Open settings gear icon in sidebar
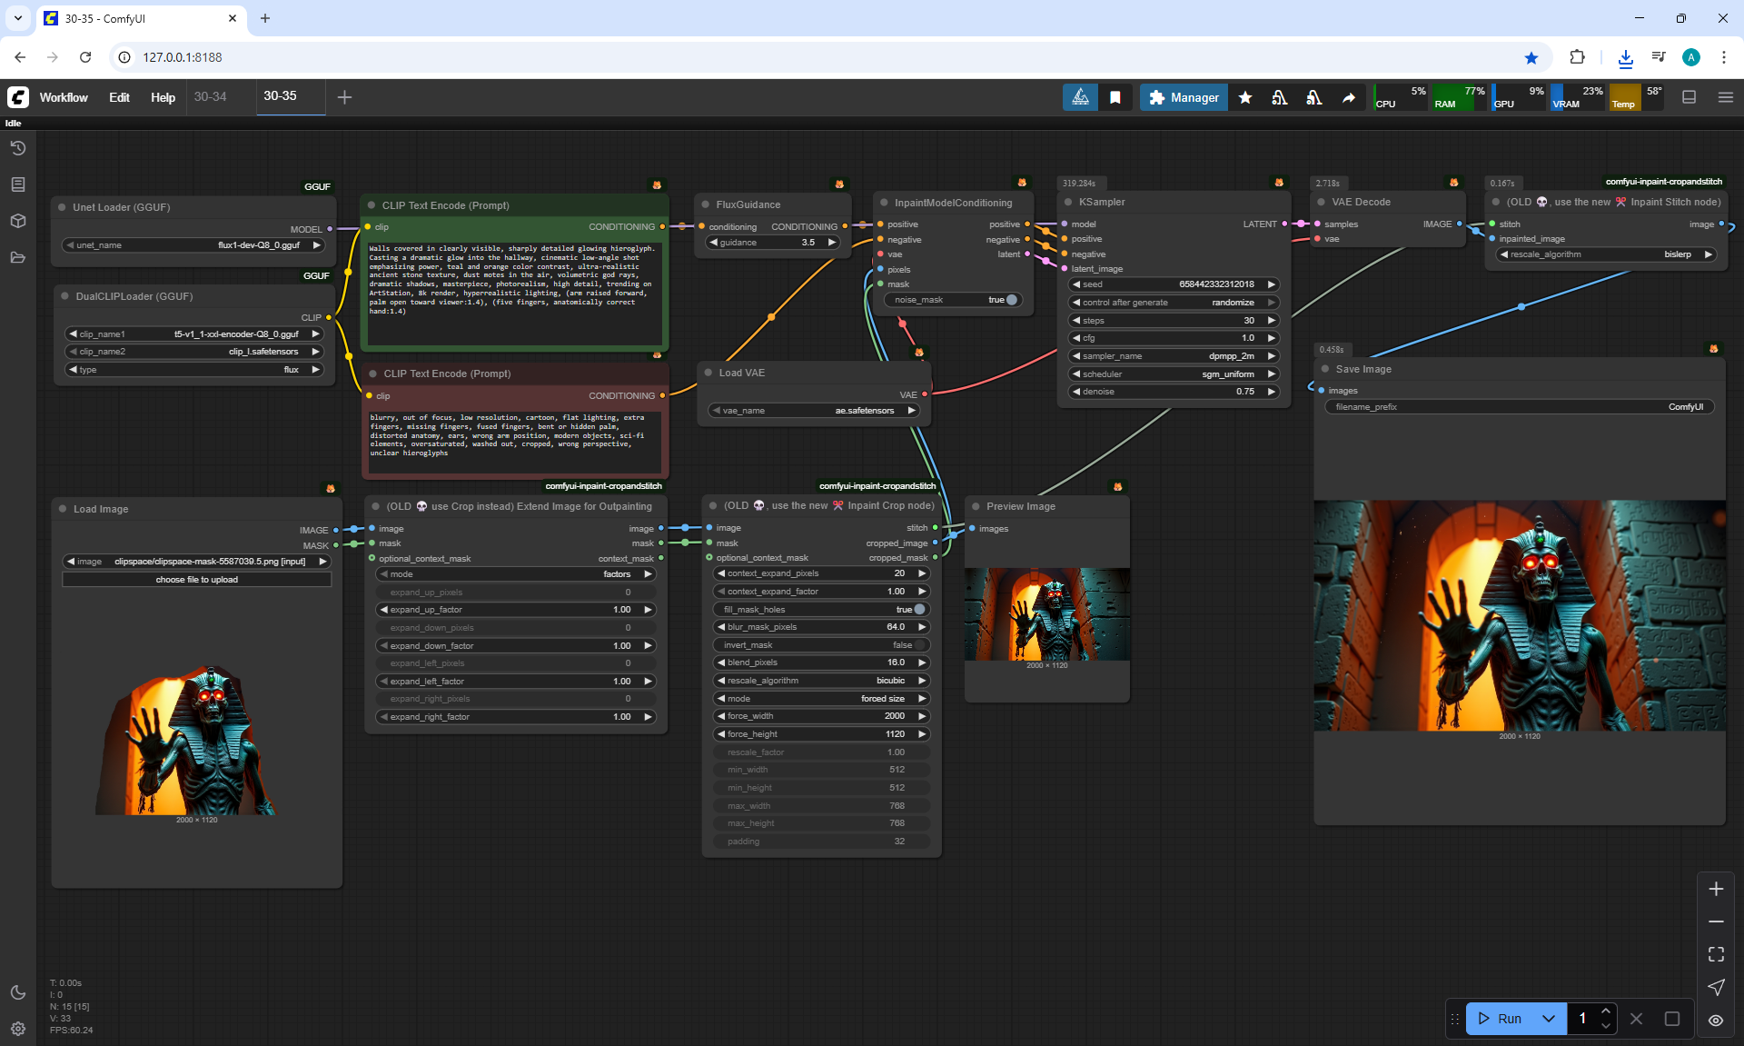Image resolution: width=1744 pixels, height=1046 pixels. [18, 1029]
